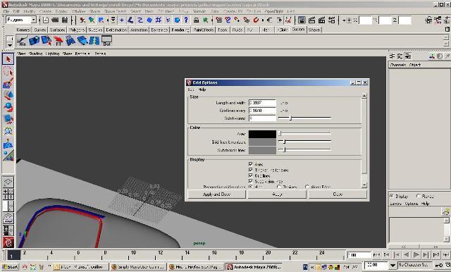Toggle the Thicker line for axes checkbox
The width and height of the screenshot is (451, 272).
pyautogui.click(x=251, y=170)
